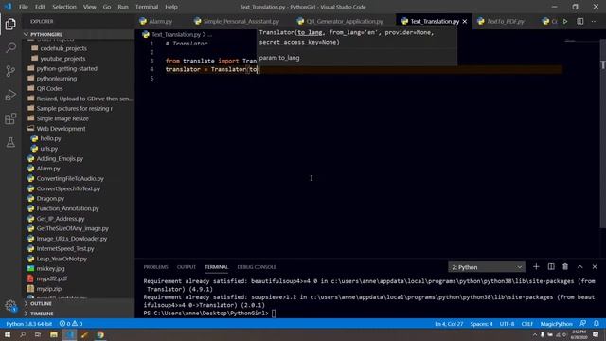Image resolution: width=606 pixels, height=341 pixels.
Task: Open Adding_Emojis.py in explorer
Action: (x=60, y=158)
